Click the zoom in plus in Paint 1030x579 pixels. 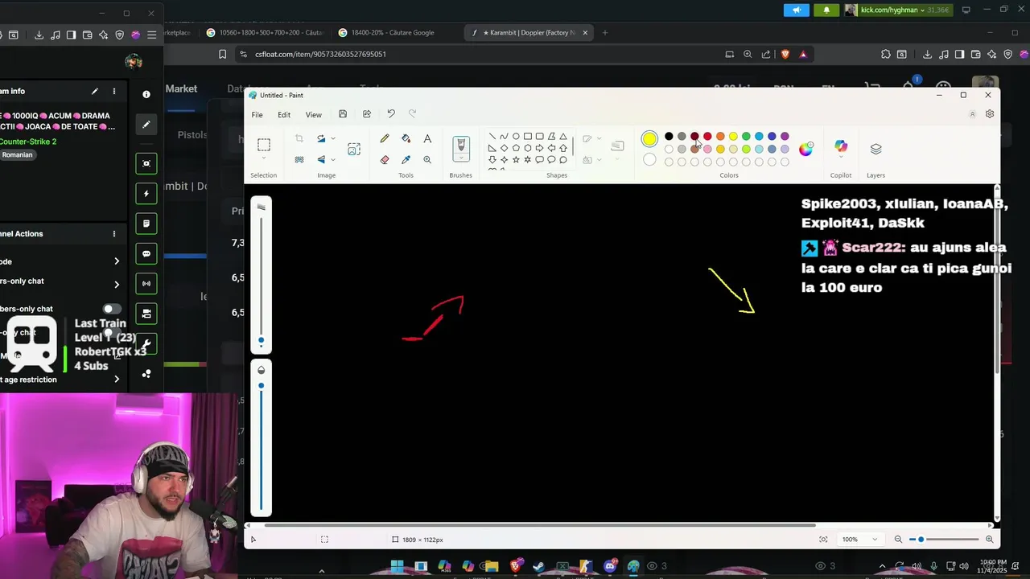pyautogui.click(x=990, y=540)
